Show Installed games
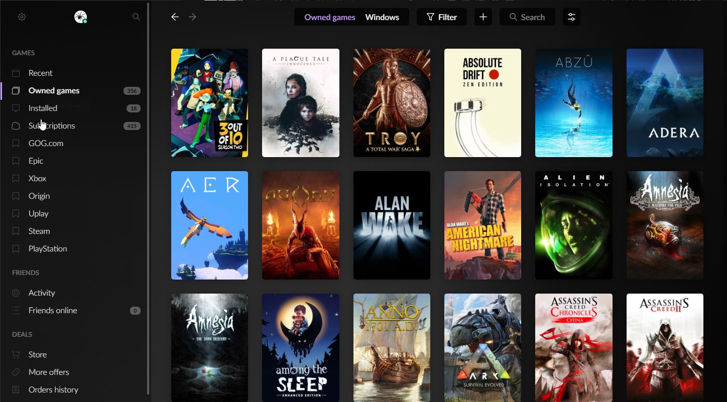The height and width of the screenshot is (402, 727). coord(43,108)
